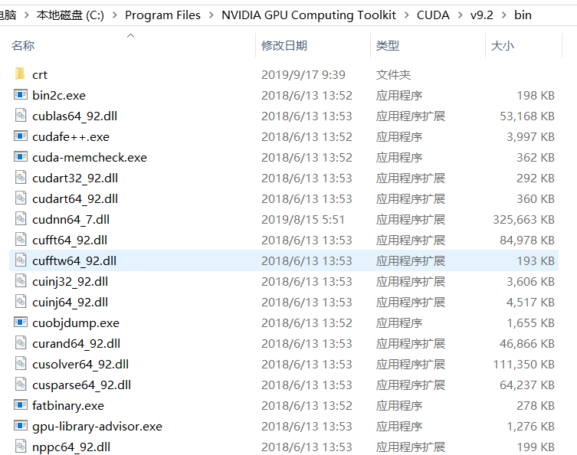This screenshot has width=577, height=455.
Task: Click the bin breadcrumb segment
Action: click(523, 15)
